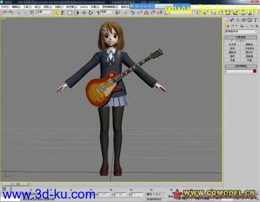Open the Utilities hammer tab
This screenshot has width=260, height=202.
(x=255, y=20)
